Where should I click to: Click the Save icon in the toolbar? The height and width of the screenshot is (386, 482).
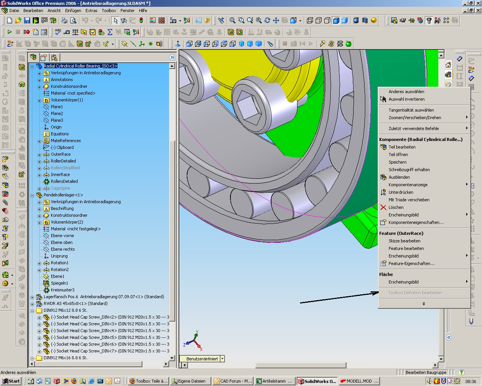pyautogui.click(x=27, y=20)
